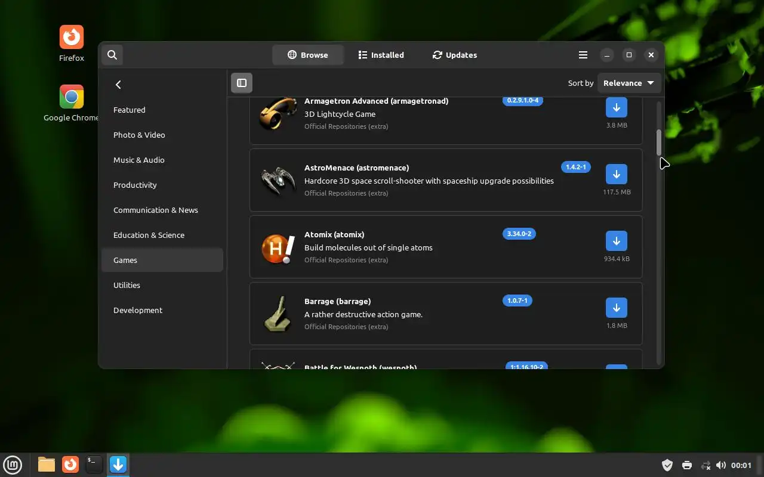Open Firefox desktop shortcut

pyautogui.click(x=72, y=44)
